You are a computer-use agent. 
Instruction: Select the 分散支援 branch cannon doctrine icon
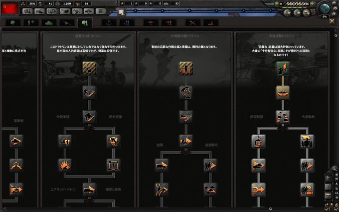tap(65, 141)
